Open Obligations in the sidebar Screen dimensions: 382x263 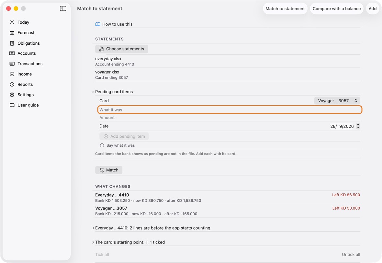coord(28,43)
